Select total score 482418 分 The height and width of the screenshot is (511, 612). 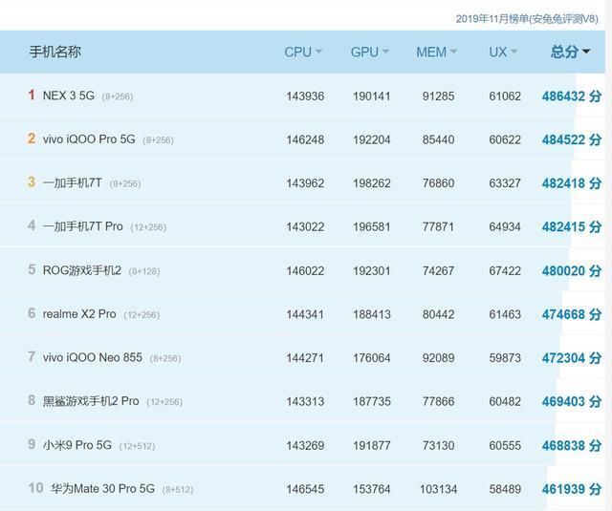point(572,183)
